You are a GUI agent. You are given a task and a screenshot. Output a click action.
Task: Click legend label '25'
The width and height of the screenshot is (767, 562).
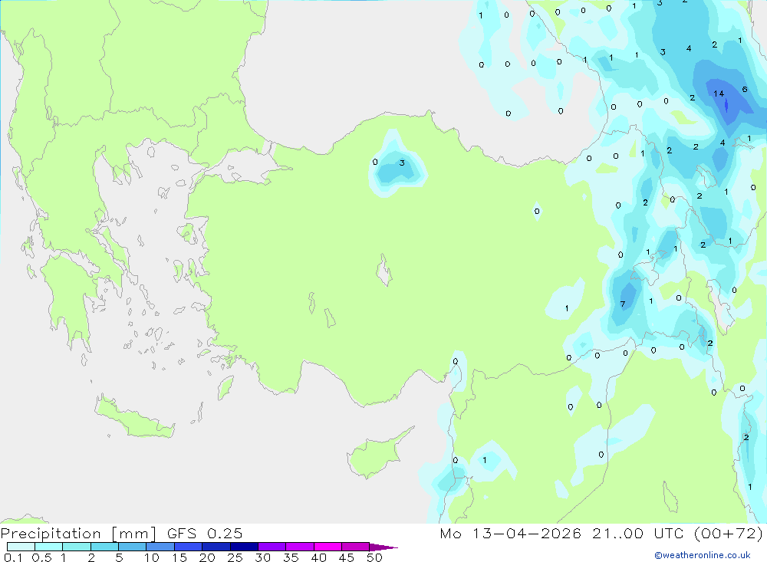235,557
